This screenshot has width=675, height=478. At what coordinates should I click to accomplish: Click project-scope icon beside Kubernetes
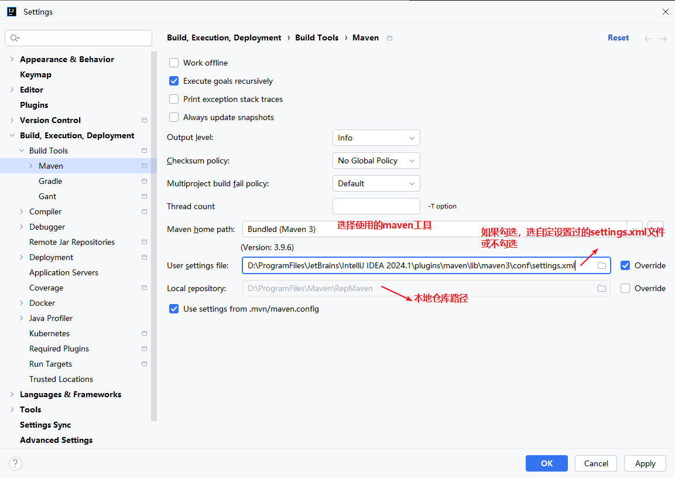144,333
